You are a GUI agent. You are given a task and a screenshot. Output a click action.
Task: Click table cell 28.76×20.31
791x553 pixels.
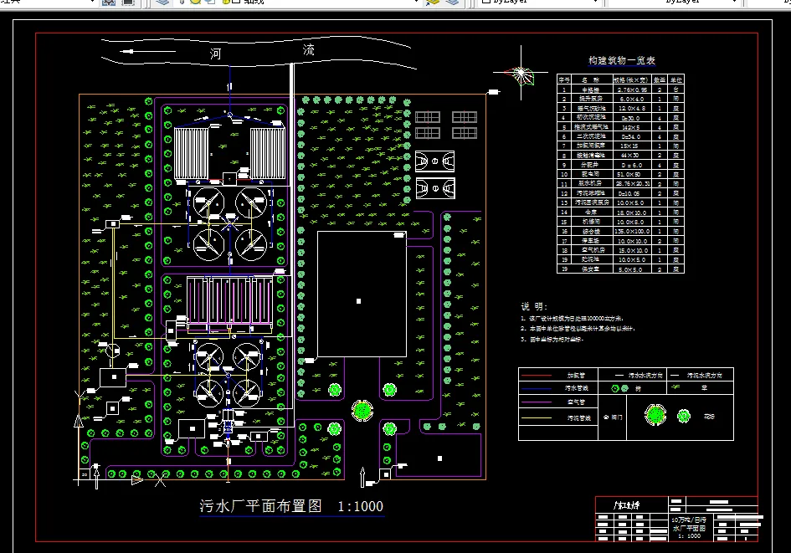click(632, 184)
